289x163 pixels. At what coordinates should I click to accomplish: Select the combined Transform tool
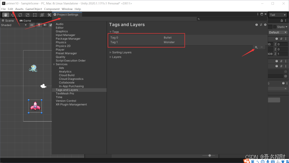[x=42, y=15]
